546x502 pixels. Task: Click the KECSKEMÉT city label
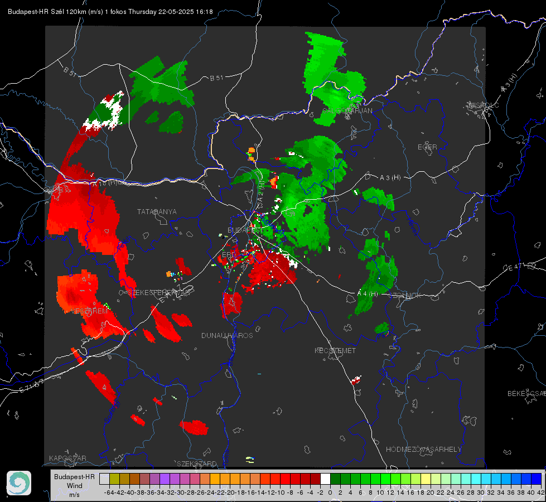[x=335, y=350]
